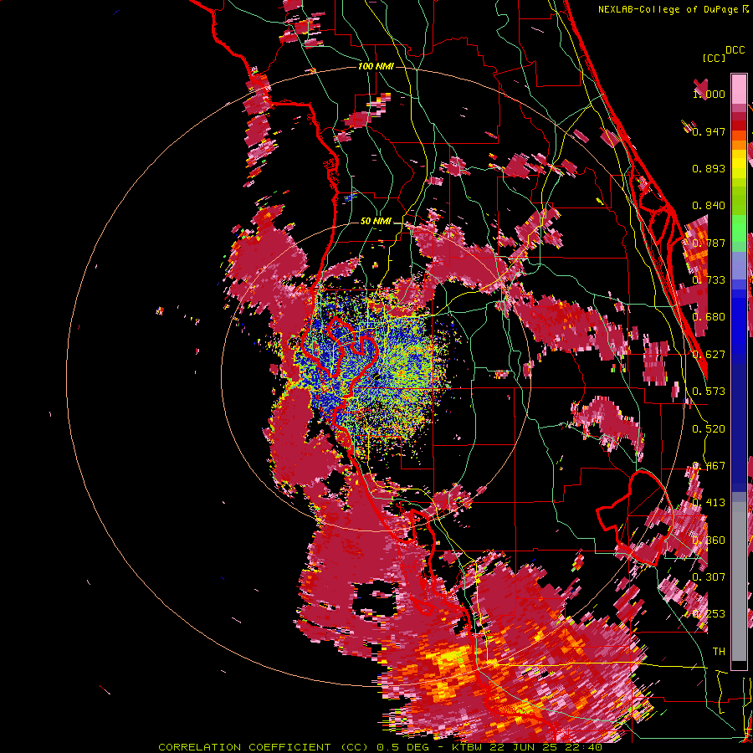Image resolution: width=753 pixels, height=753 pixels.
Task: Click the 0.733 scale value
Action: 709,280
